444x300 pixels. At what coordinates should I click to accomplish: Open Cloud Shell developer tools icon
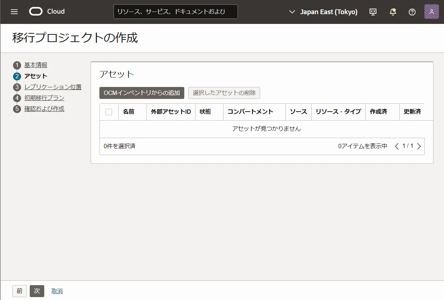click(373, 12)
